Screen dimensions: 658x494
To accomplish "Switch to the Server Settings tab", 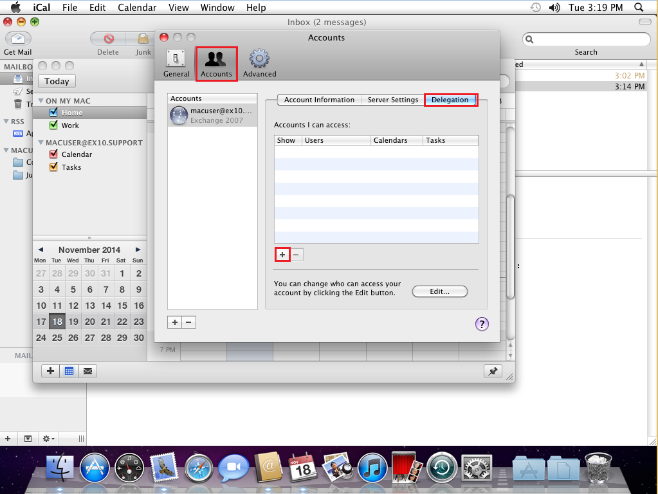I will 392,100.
